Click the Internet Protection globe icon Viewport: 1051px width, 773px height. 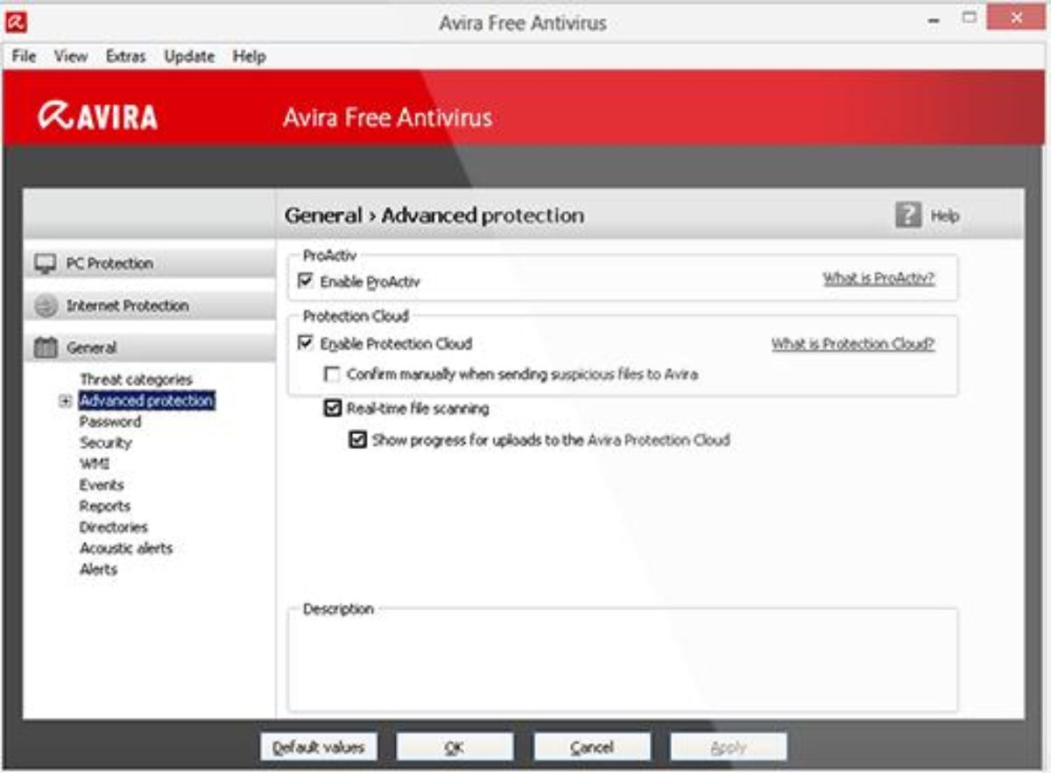point(46,306)
